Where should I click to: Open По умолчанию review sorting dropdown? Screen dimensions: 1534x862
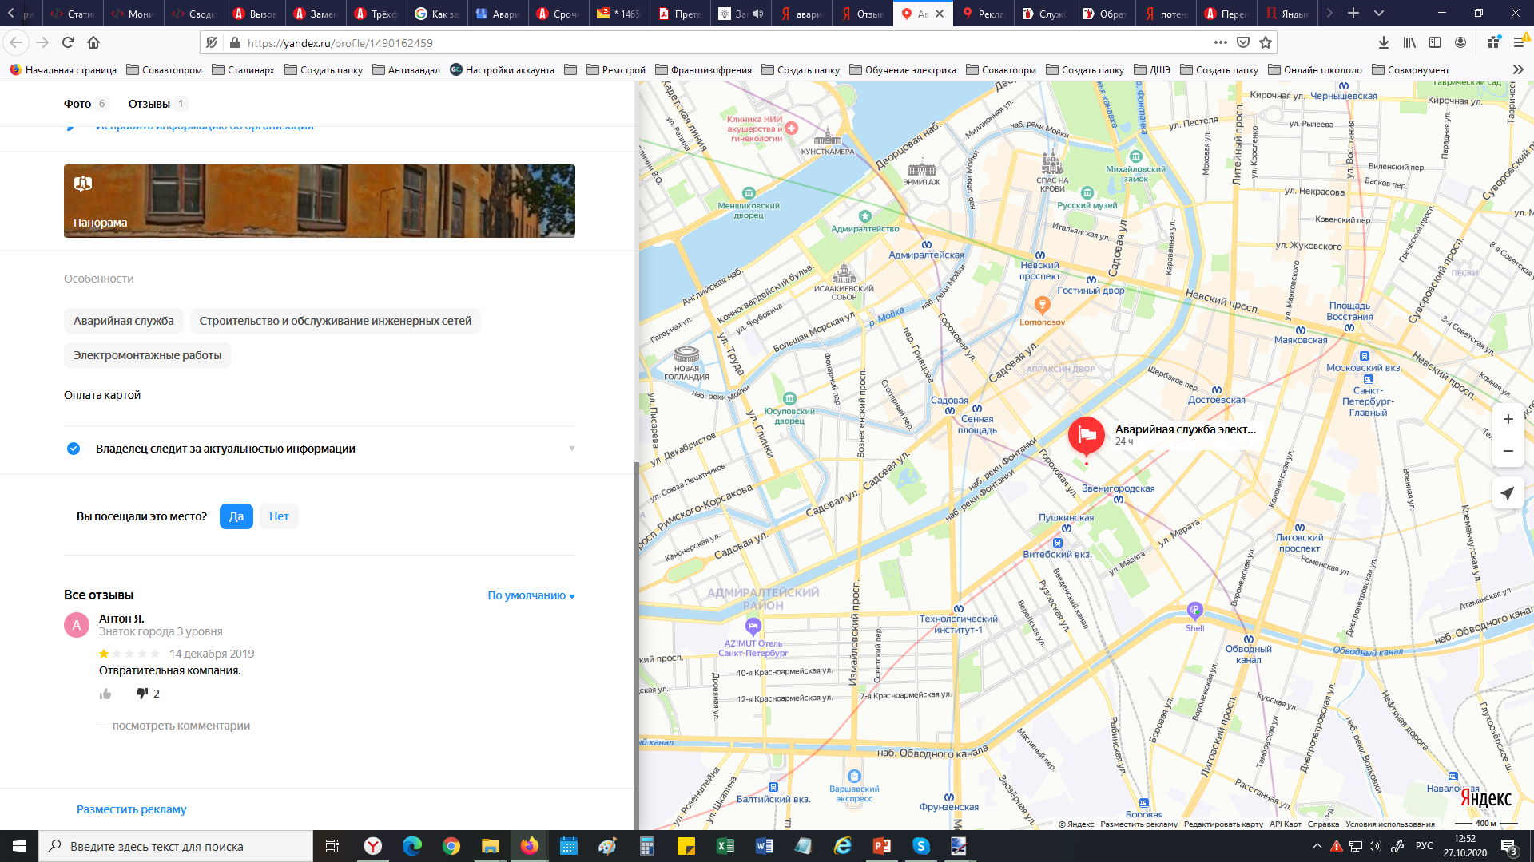[x=531, y=595]
